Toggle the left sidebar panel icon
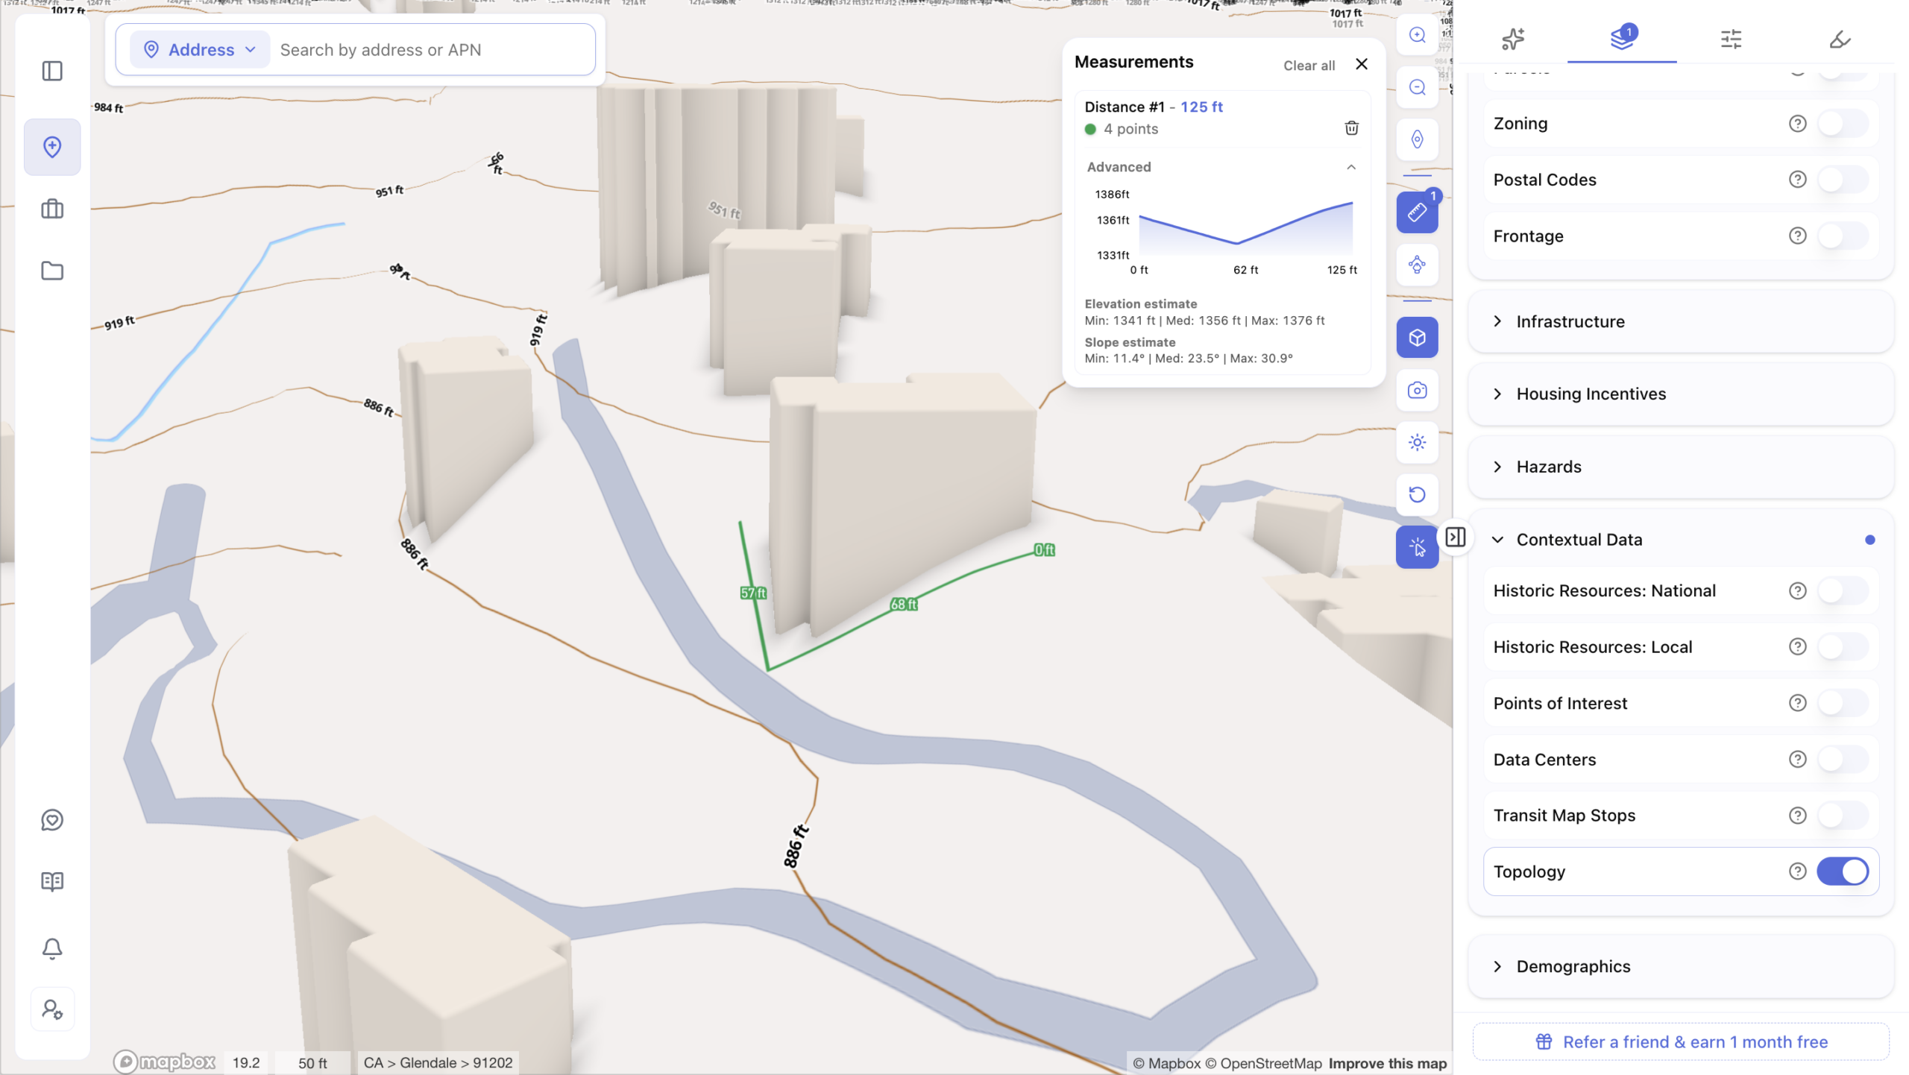The height and width of the screenshot is (1075, 1909). pyautogui.click(x=52, y=71)
